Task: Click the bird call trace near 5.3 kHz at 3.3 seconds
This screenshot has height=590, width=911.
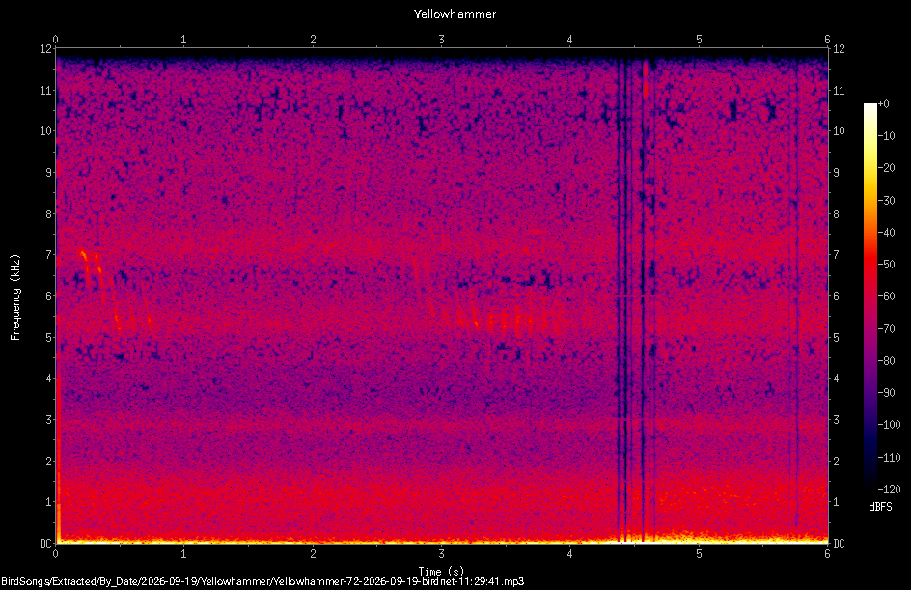Action: pos(476,321)
